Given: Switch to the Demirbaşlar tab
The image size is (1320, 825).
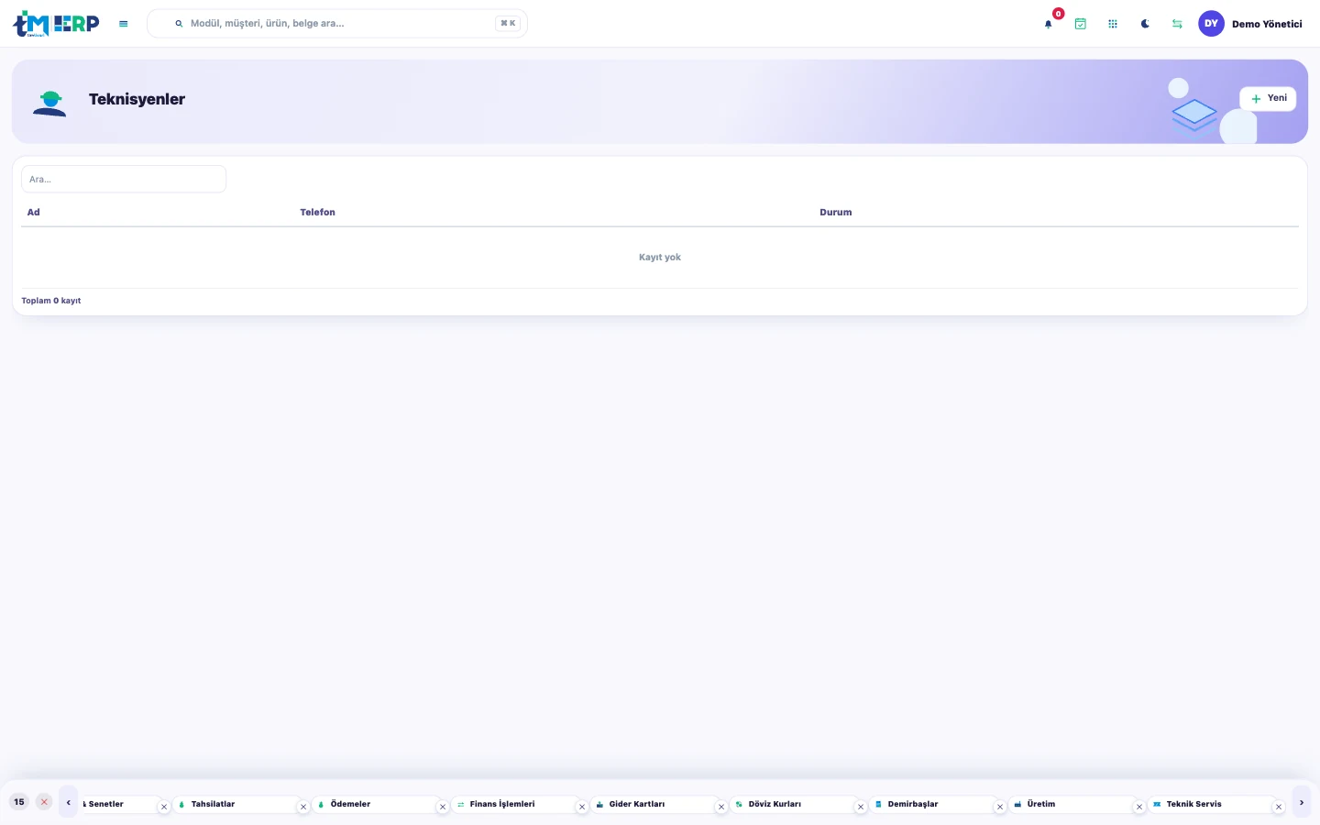Looking at the screenshot, I should (x=933, y=804).
